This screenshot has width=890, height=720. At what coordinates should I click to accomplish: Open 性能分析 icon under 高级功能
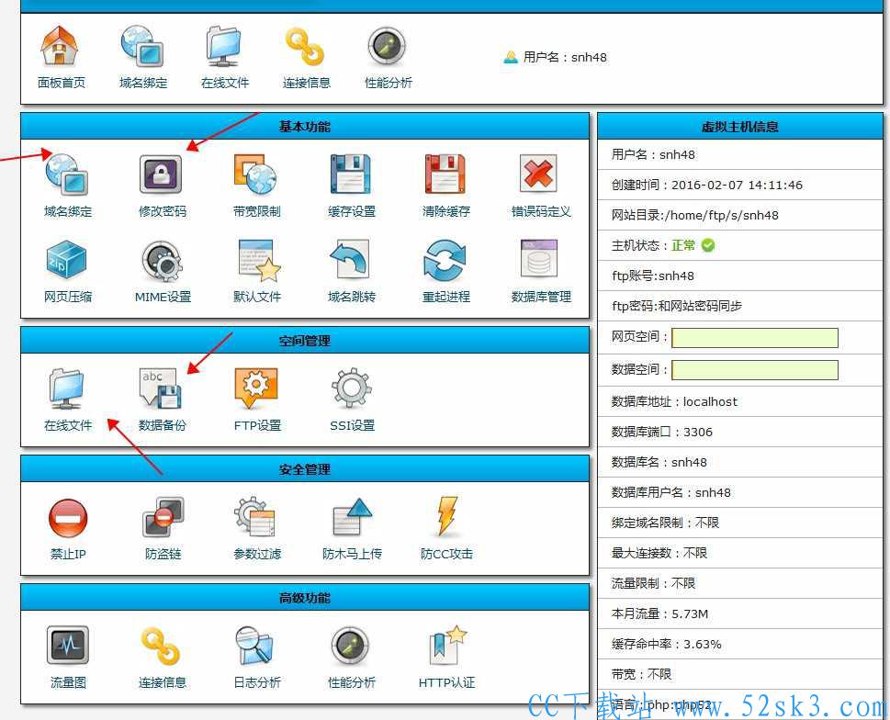pos(351,646)
